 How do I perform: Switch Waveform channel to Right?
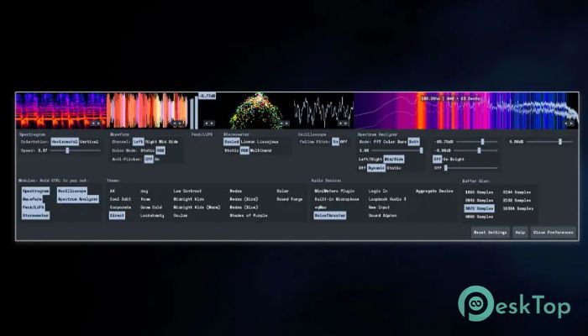point(150,142)
